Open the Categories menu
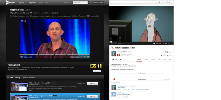221x100 pixels. pyautogui.click(x=32, y=2)
